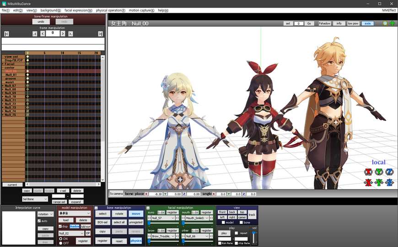Click previous eyes morph (<<) arrow

tap(149, 218)
